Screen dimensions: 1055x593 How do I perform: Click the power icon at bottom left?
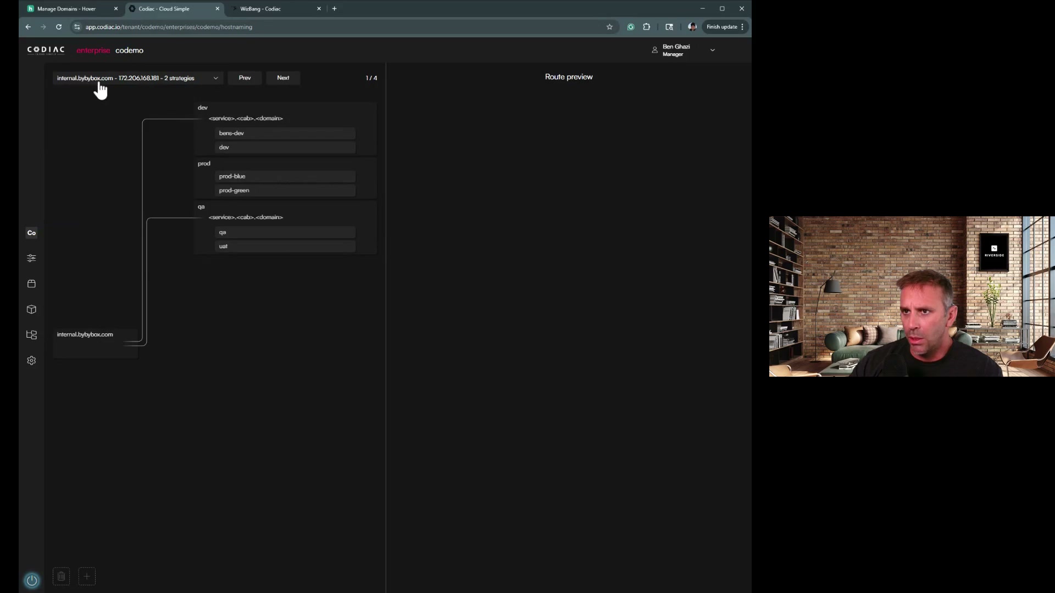pos(32,580)
